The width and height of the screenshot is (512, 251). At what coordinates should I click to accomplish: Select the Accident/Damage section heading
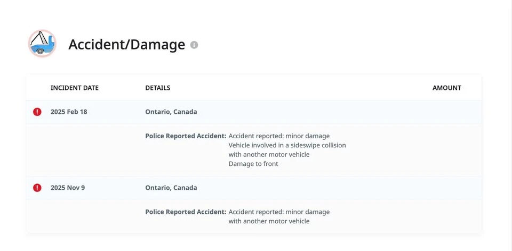(x=127, y=45)
